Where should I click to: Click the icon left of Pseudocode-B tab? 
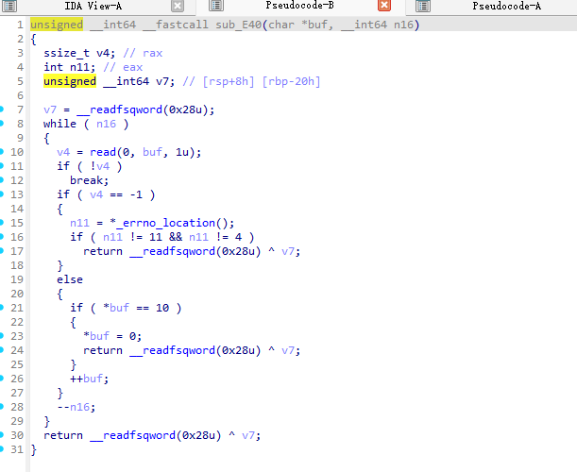pyautogui.click(x=216, y=7)
